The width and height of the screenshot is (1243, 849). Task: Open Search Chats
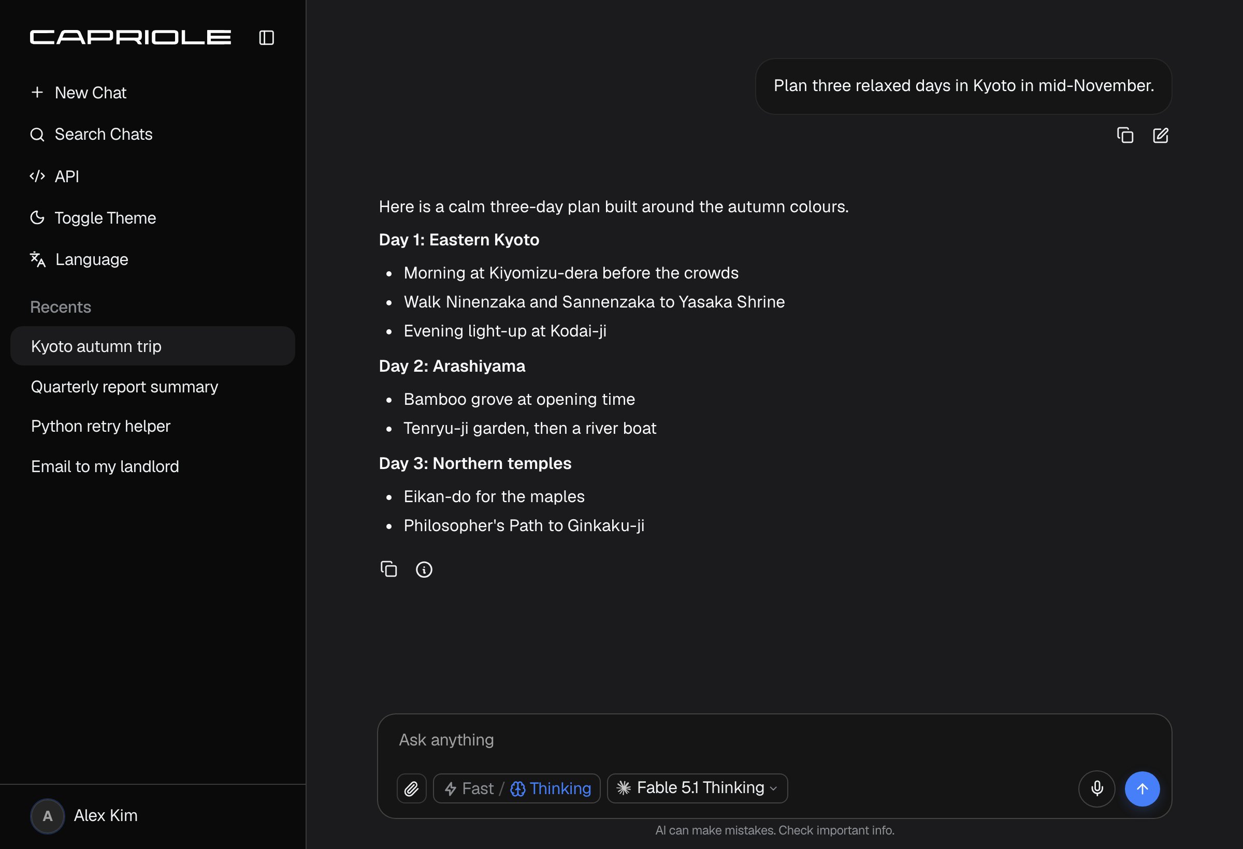click(x=91, y=134)
